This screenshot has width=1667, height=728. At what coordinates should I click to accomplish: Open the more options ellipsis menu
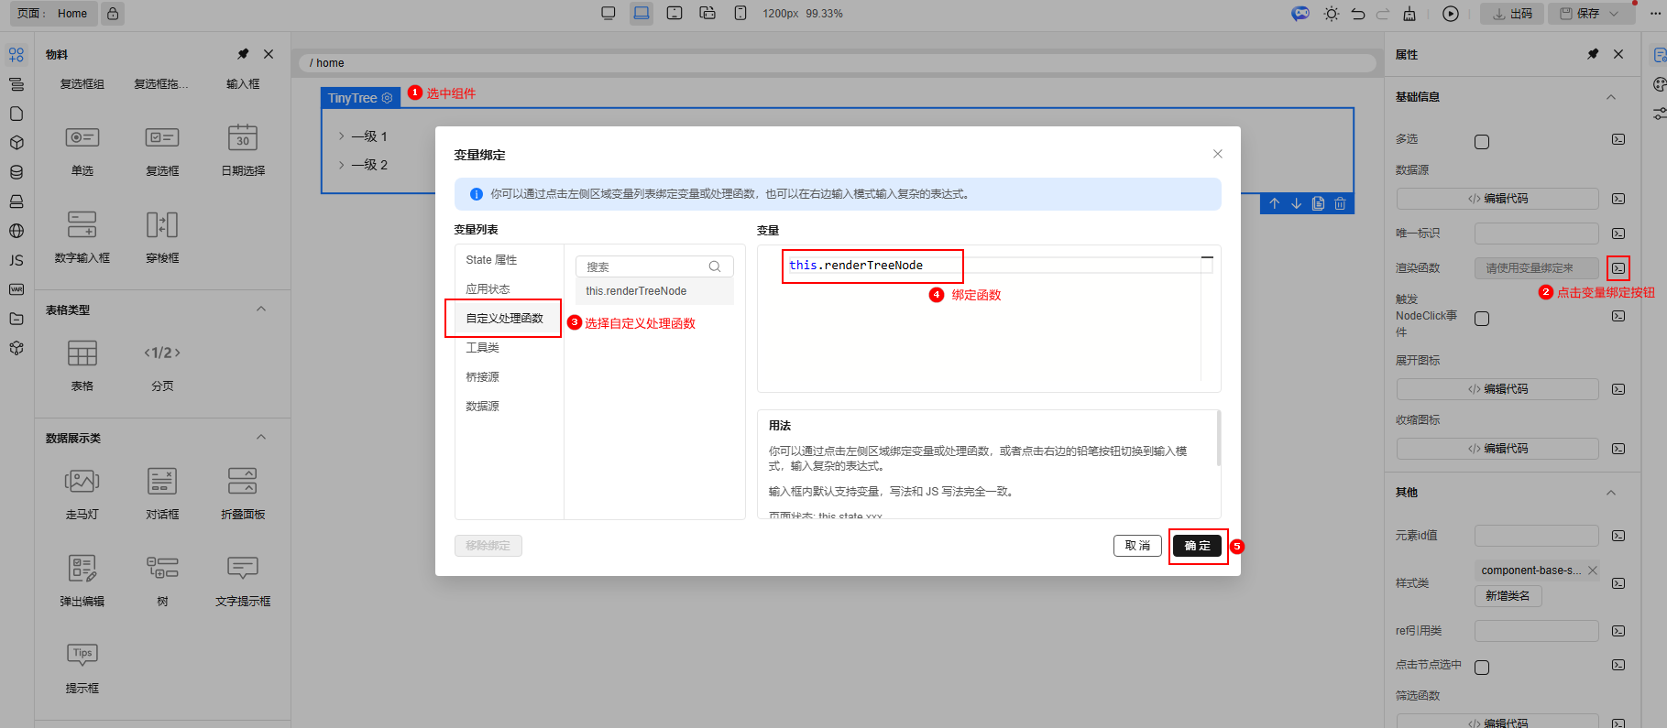point(1655,14)
